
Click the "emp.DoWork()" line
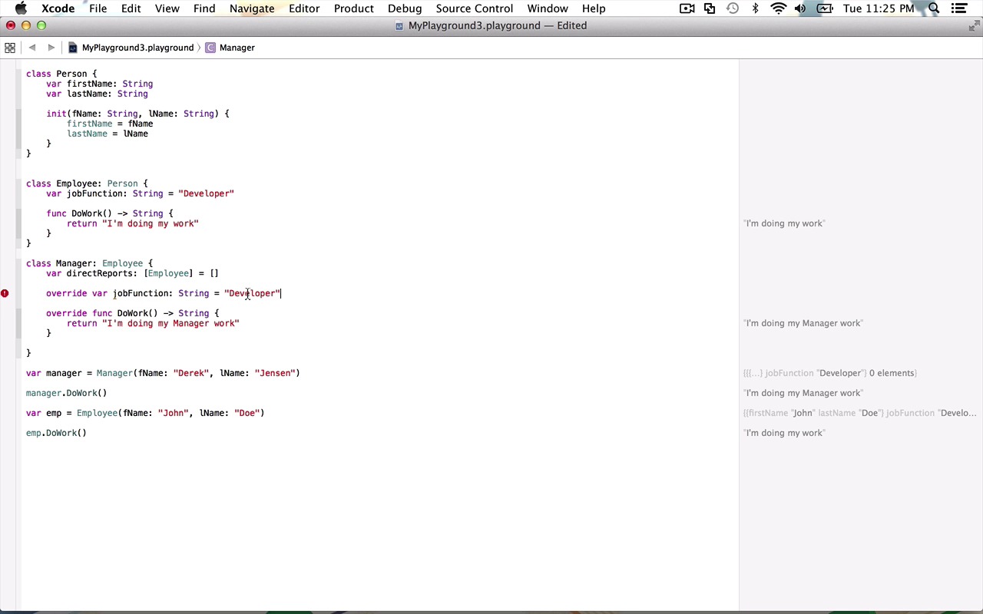pyautogui.click(x=56, y=433)
